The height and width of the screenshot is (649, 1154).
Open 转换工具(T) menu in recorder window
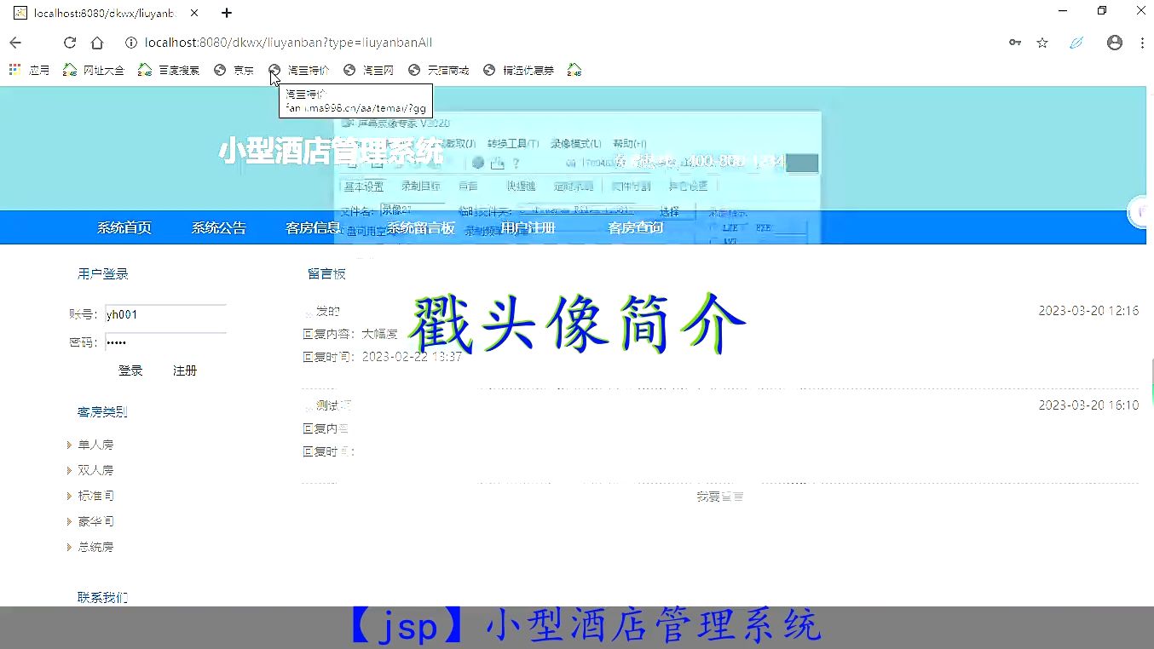(x=512, y=143)
